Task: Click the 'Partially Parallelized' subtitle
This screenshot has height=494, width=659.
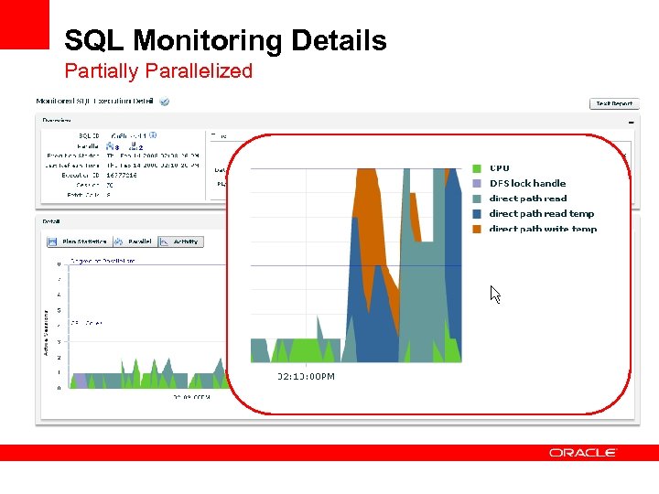Action: coord(158,70)
